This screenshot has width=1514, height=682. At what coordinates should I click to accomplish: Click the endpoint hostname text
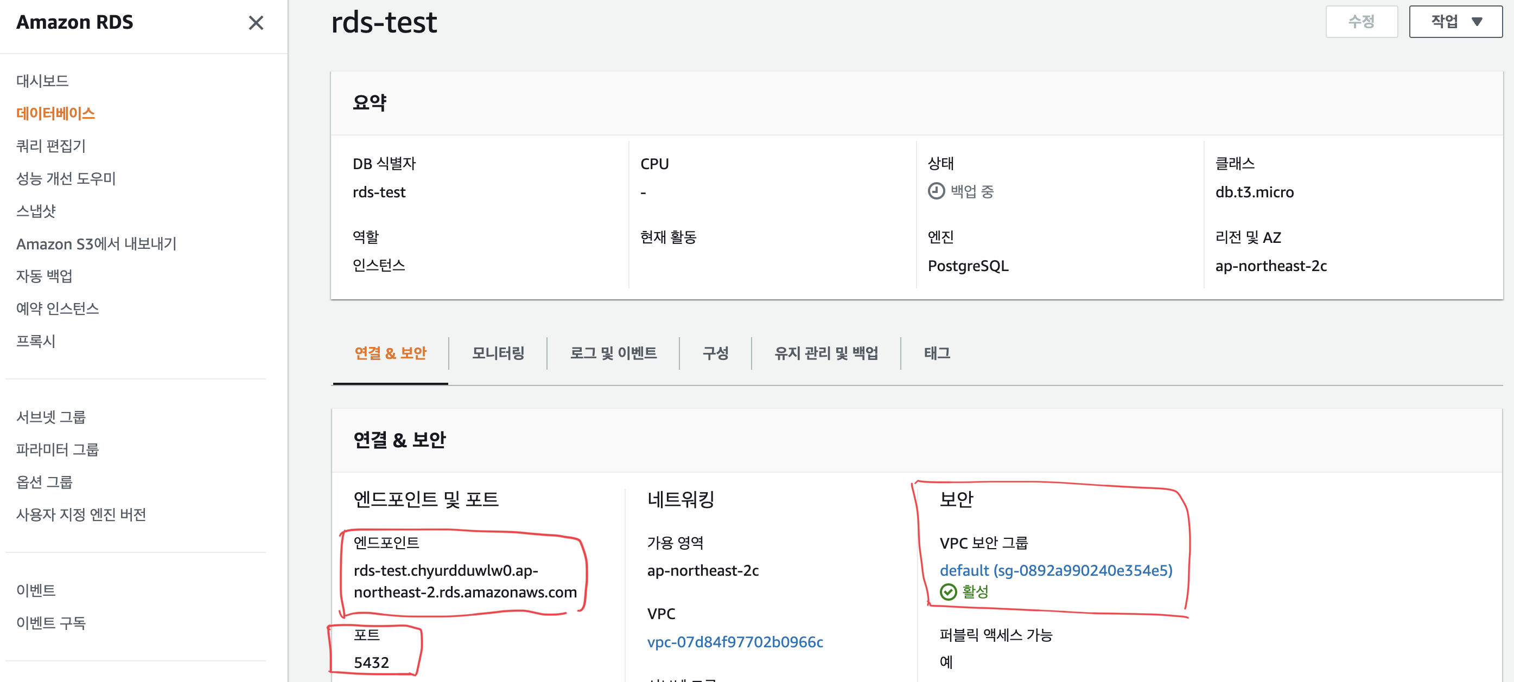[x=465, y=581]
